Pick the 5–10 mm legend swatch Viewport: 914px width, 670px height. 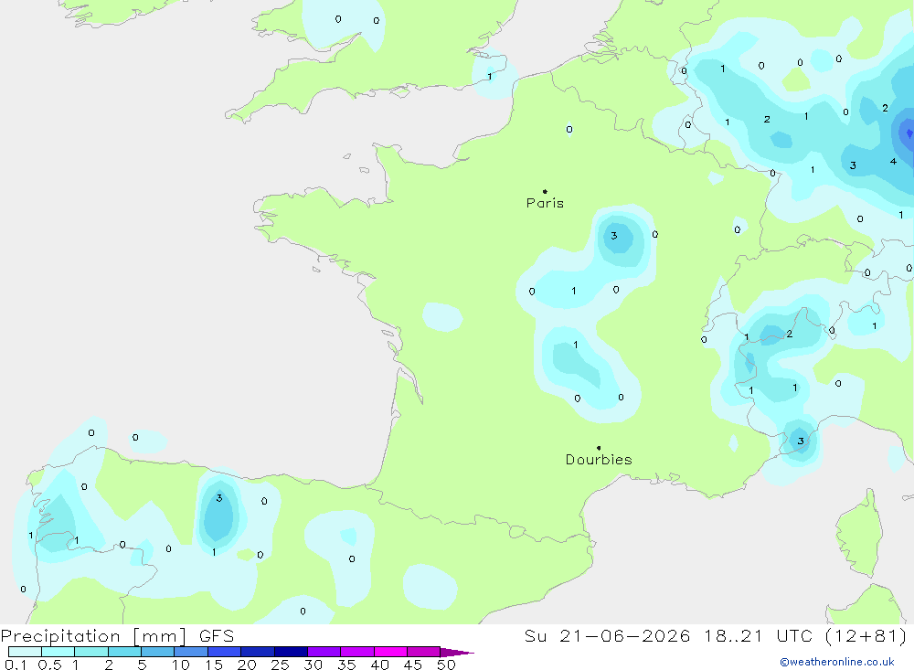click(158, 652)
